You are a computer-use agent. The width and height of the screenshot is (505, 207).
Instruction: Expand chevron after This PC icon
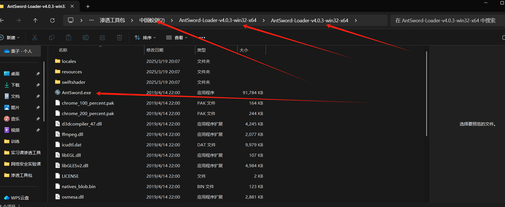tap(81, 20)
